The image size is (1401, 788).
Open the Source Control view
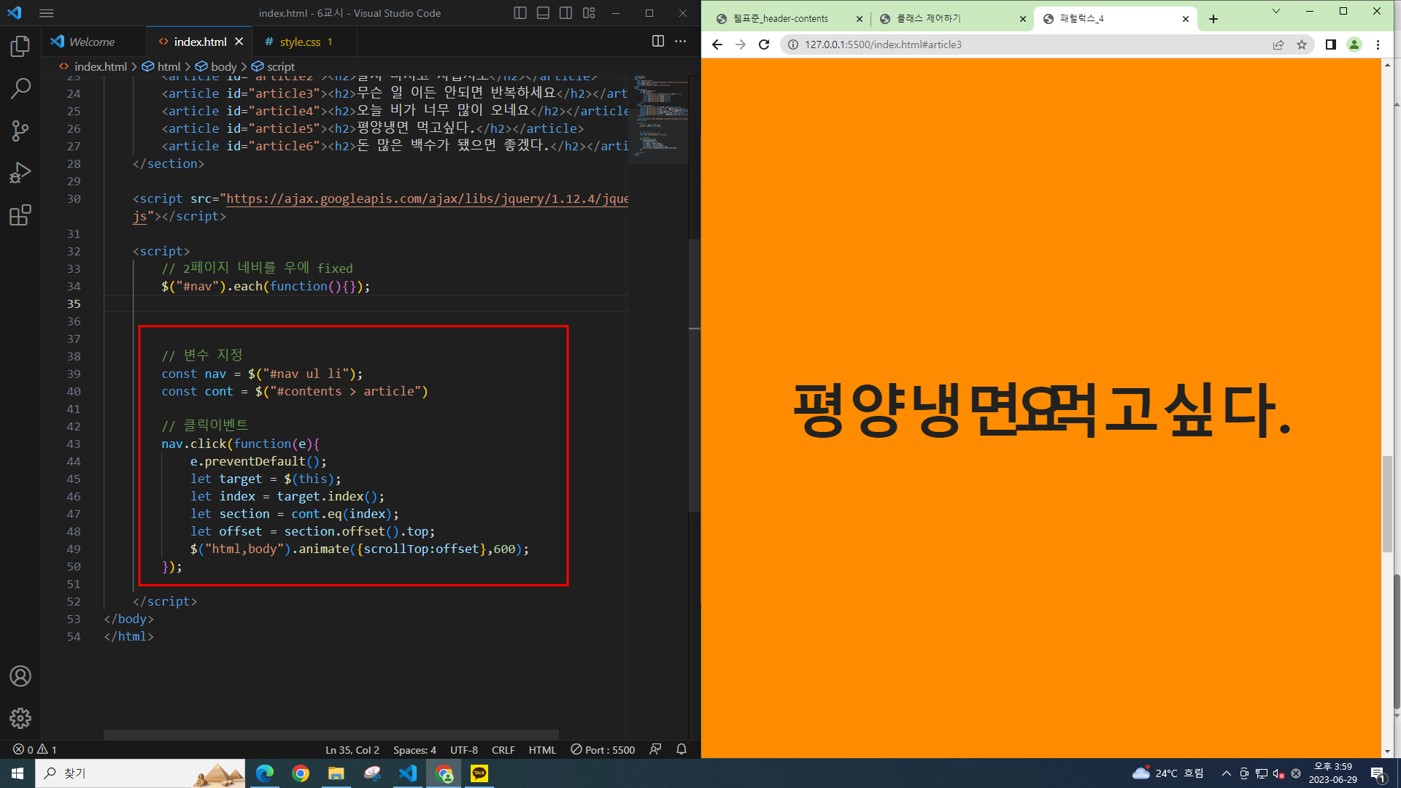click(20, 131)
